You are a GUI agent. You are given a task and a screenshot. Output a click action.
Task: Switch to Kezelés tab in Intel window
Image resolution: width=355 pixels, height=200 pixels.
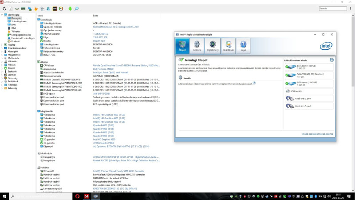click(197, 46)
